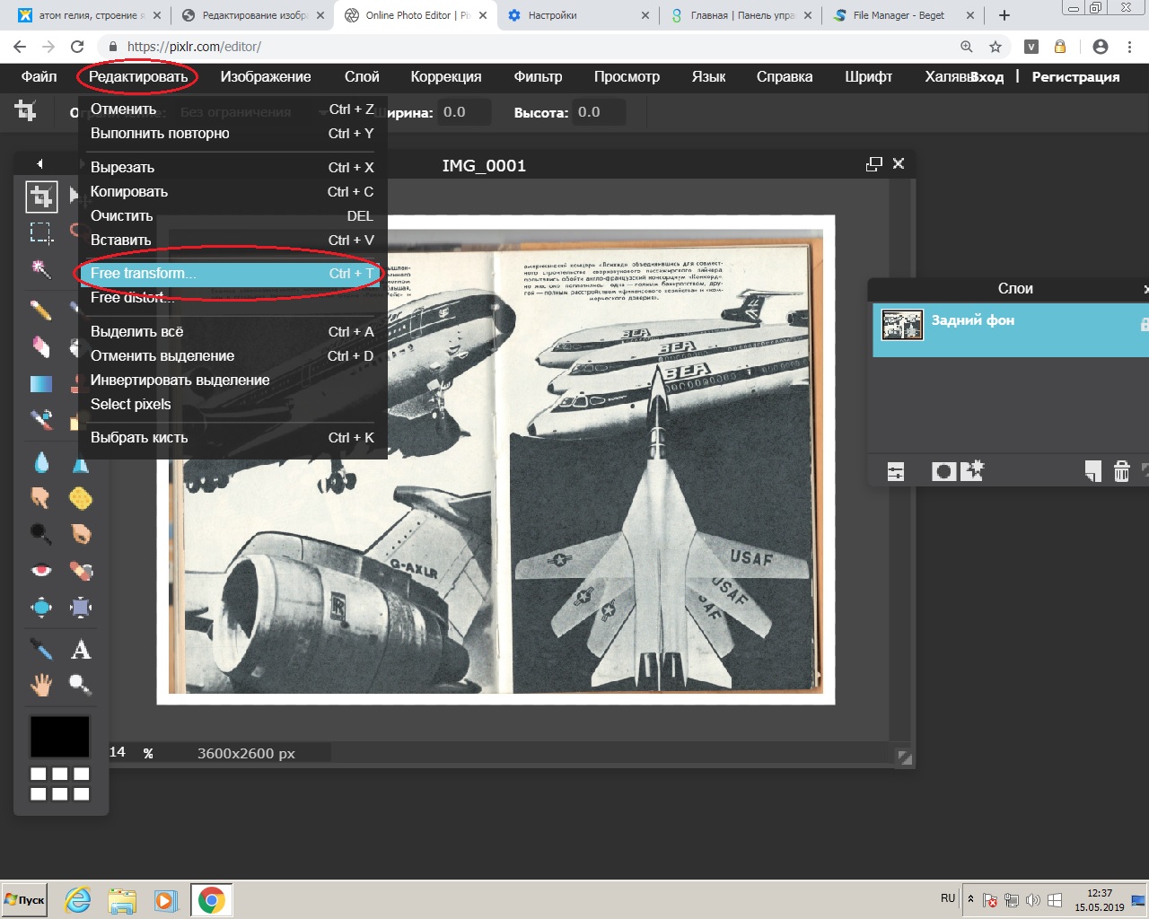Click the Вход login link
Viewport: 1149px width, 919px height.
(x=987, y=77)
